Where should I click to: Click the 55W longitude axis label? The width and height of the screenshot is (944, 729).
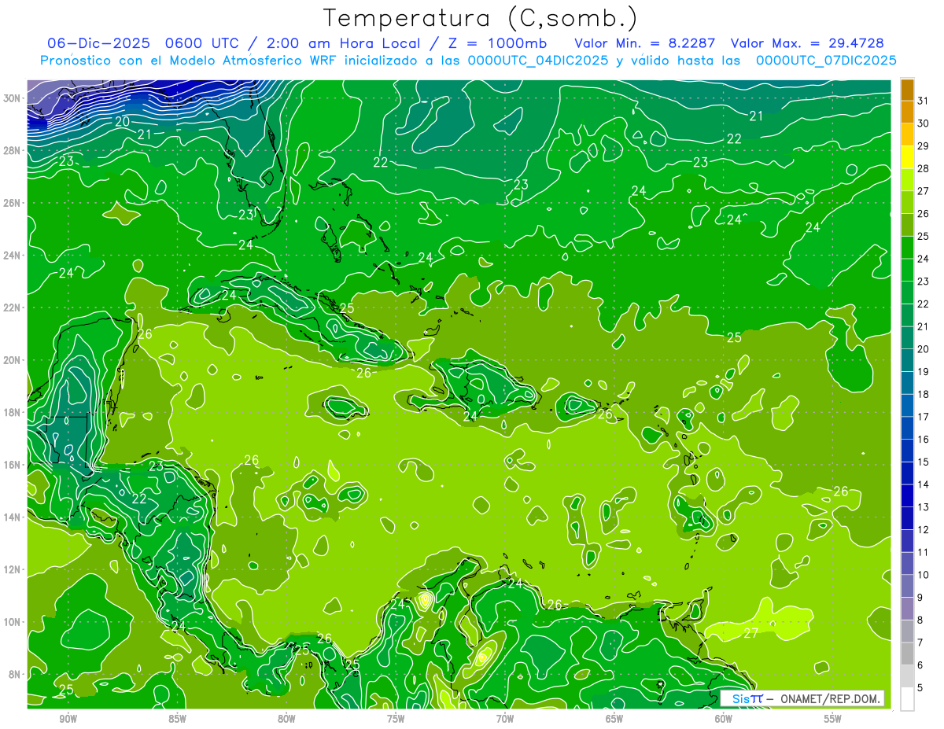pos(832,719)
